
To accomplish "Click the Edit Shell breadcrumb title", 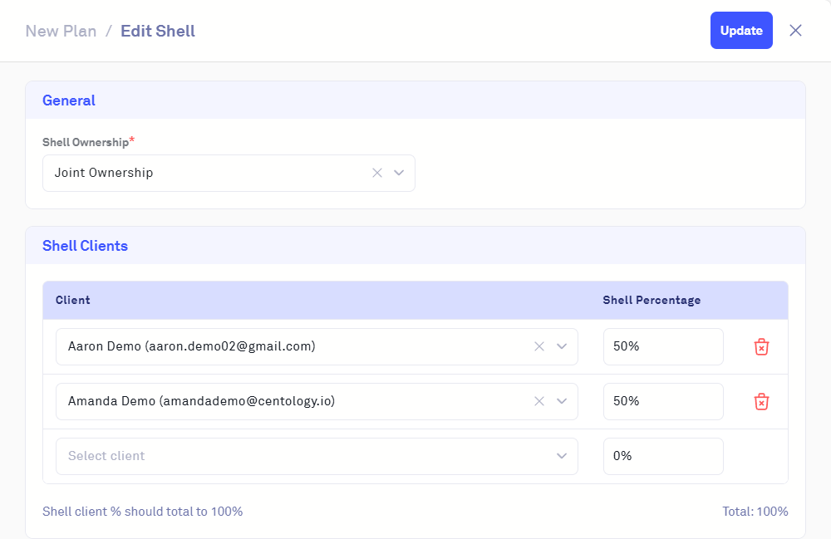I will click(158, 32).
